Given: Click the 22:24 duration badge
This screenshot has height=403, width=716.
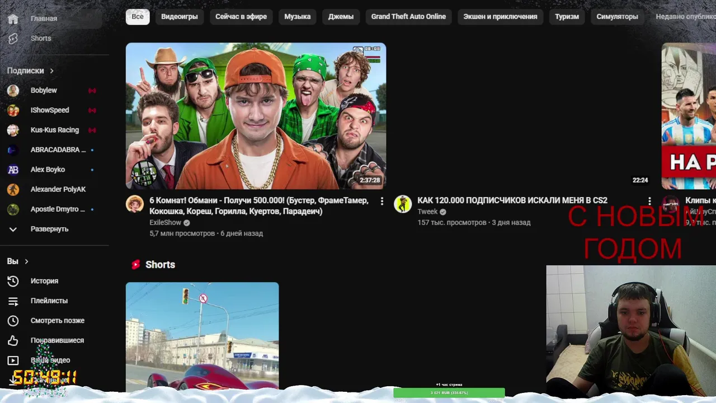Looking at the screenshot, I should click(640, 180).
